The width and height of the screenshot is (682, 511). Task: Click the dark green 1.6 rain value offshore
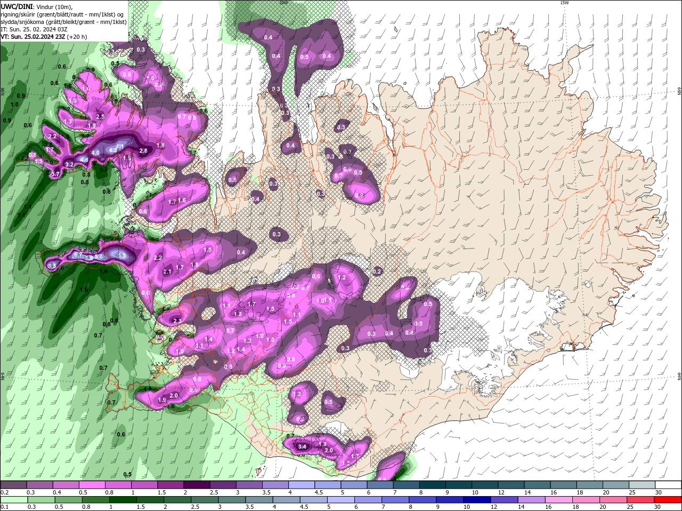click(84, 290)
